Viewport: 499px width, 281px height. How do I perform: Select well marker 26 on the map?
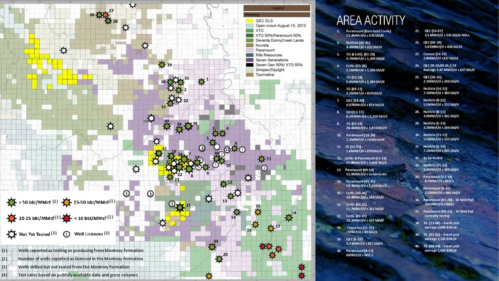coord(99,15)
